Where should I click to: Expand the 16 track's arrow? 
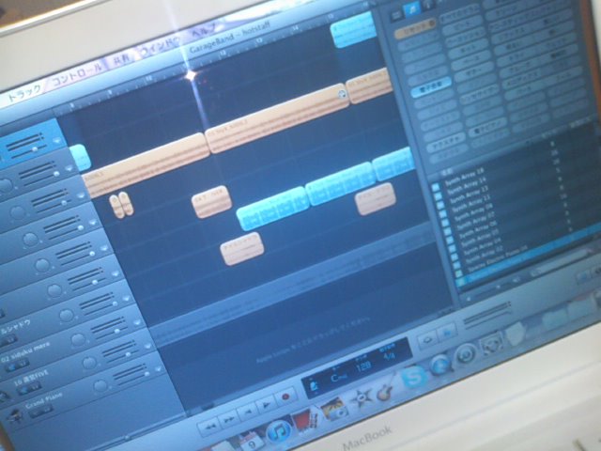[x=148, y=346]
